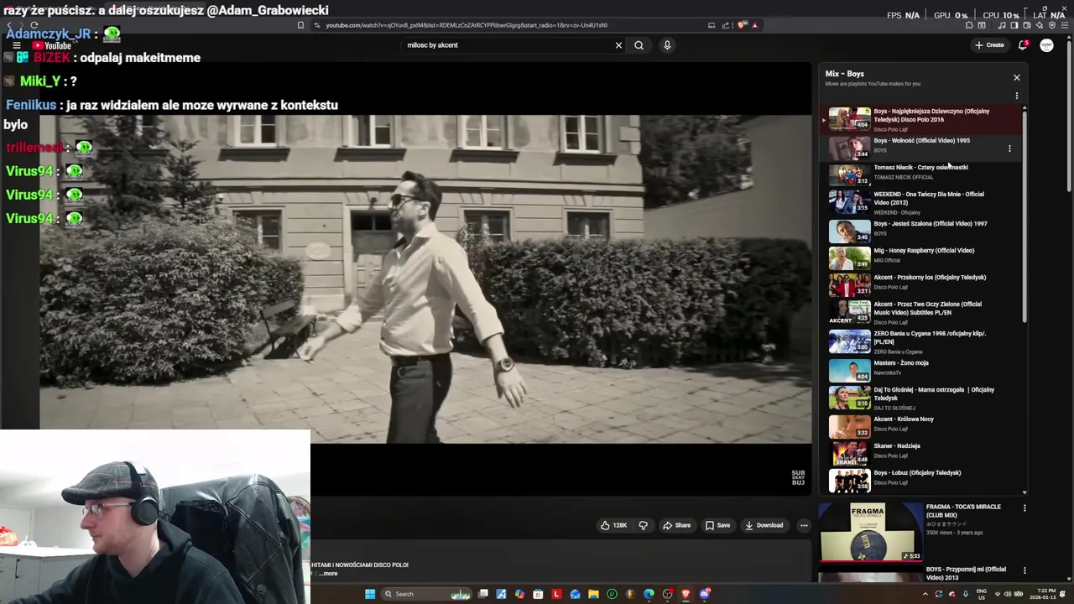The width and height of the screenshot is (1074, 604).
Task: Select ZERO Bania u Cygana 1998
Action: 920,341
